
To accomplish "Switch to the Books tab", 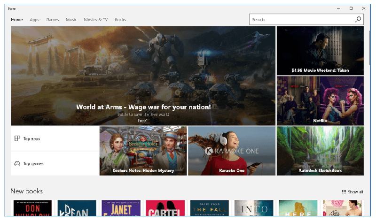I will point(120,20).
